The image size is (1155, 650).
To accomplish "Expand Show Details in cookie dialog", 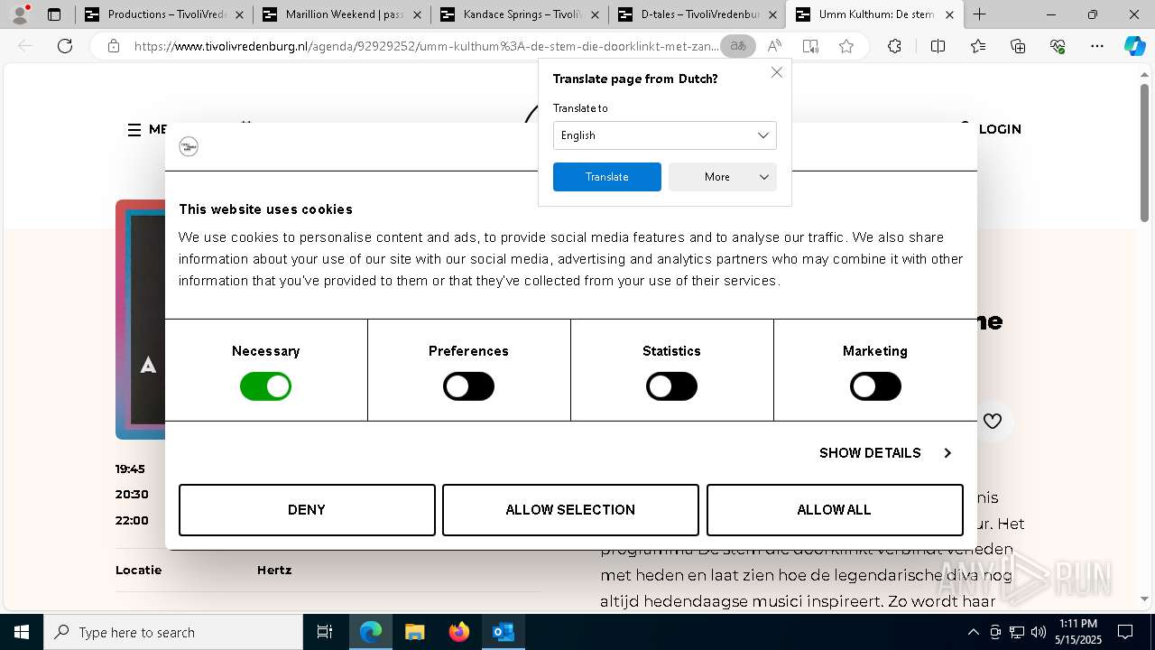I will point(885,453).
